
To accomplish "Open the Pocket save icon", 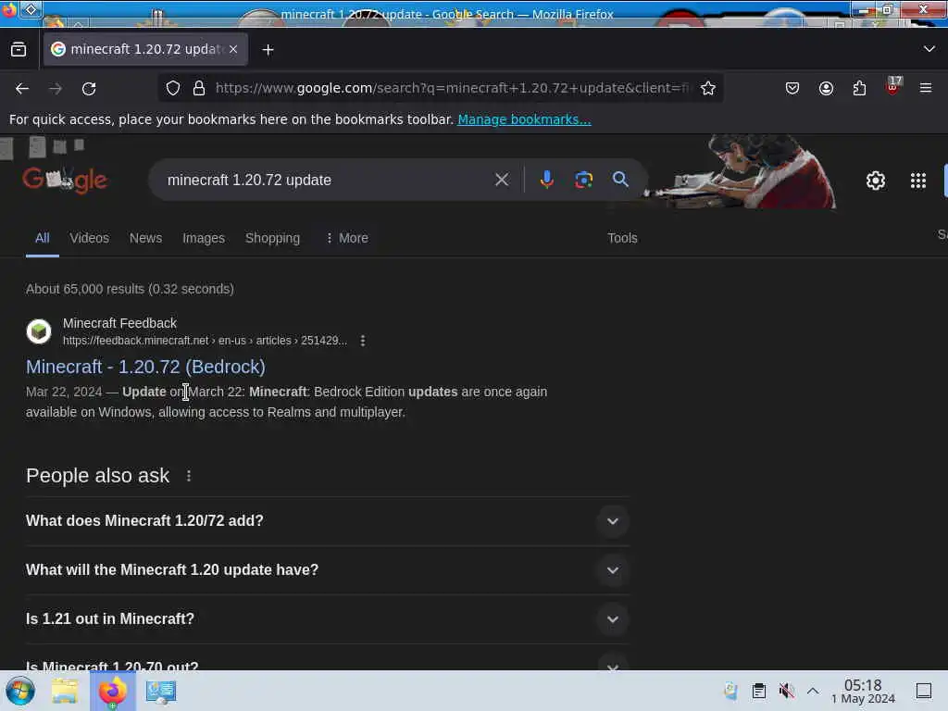I will pos(792,88).
